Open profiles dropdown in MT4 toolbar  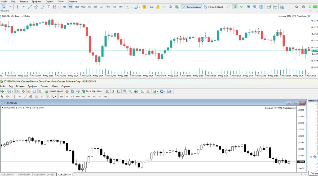(x=10, y=91)
